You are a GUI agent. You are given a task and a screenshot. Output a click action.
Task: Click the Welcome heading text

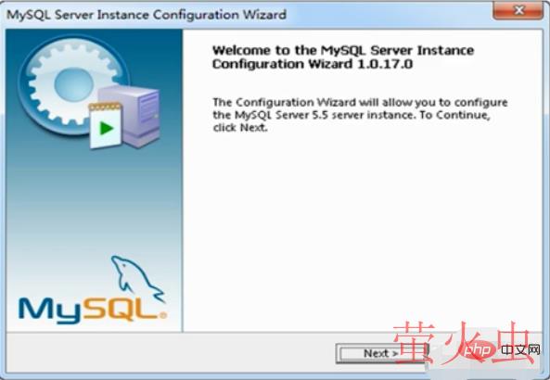343,57
